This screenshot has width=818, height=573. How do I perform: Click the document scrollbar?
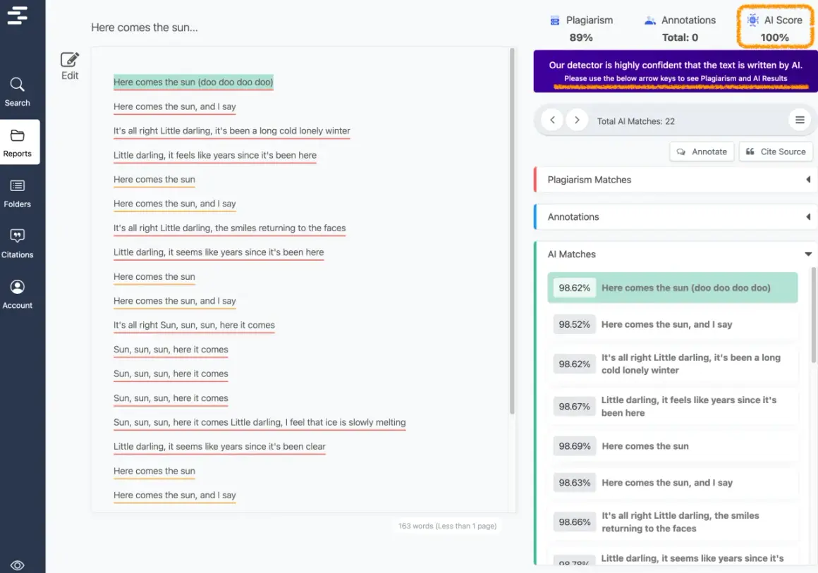click(512, 230)
